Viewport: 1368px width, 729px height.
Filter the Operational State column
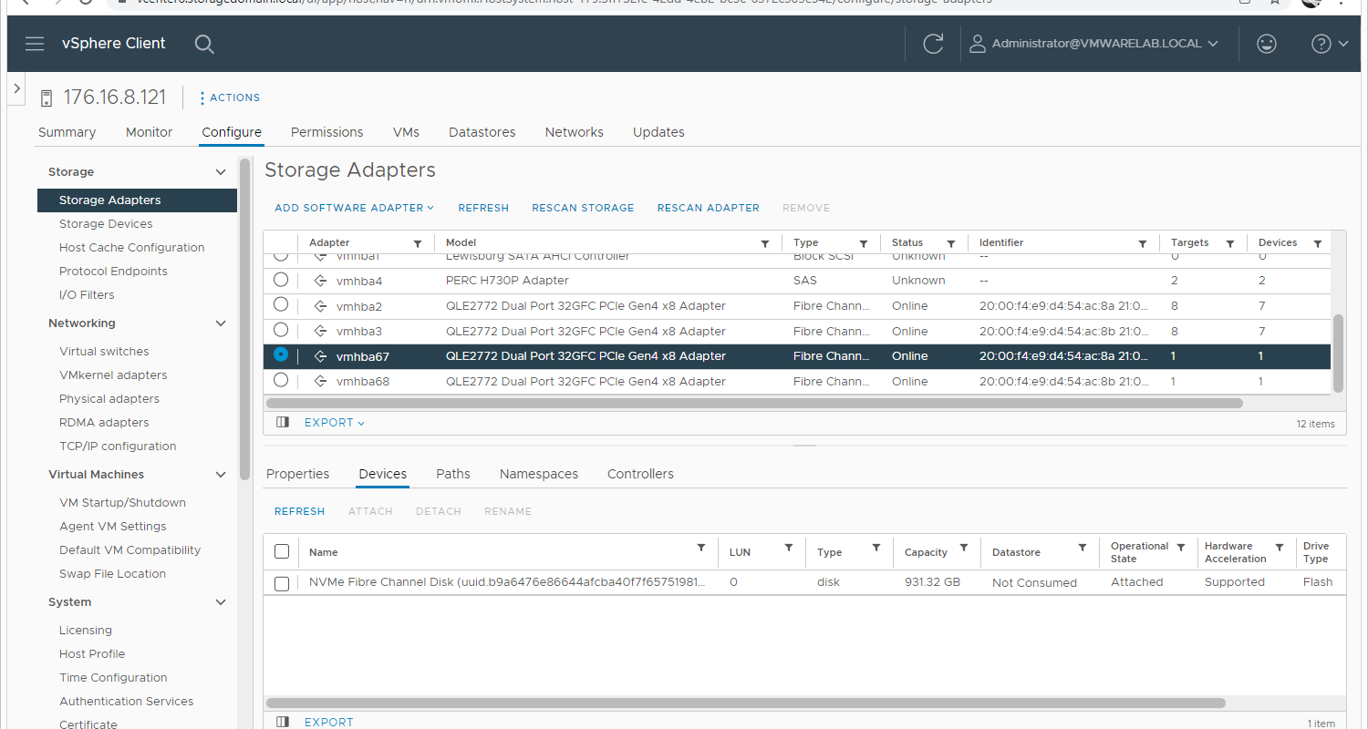point(1181,548)
